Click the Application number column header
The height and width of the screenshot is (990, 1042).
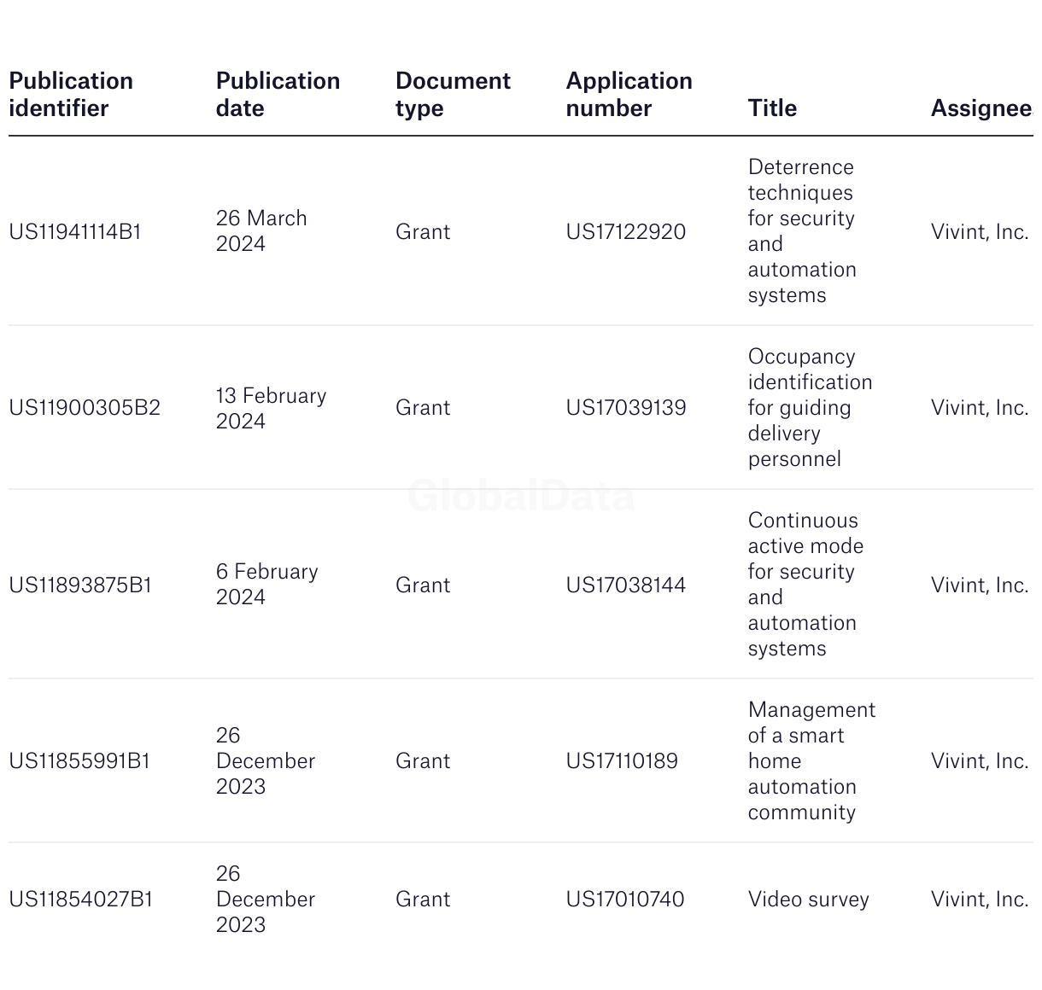pos(629,95)
